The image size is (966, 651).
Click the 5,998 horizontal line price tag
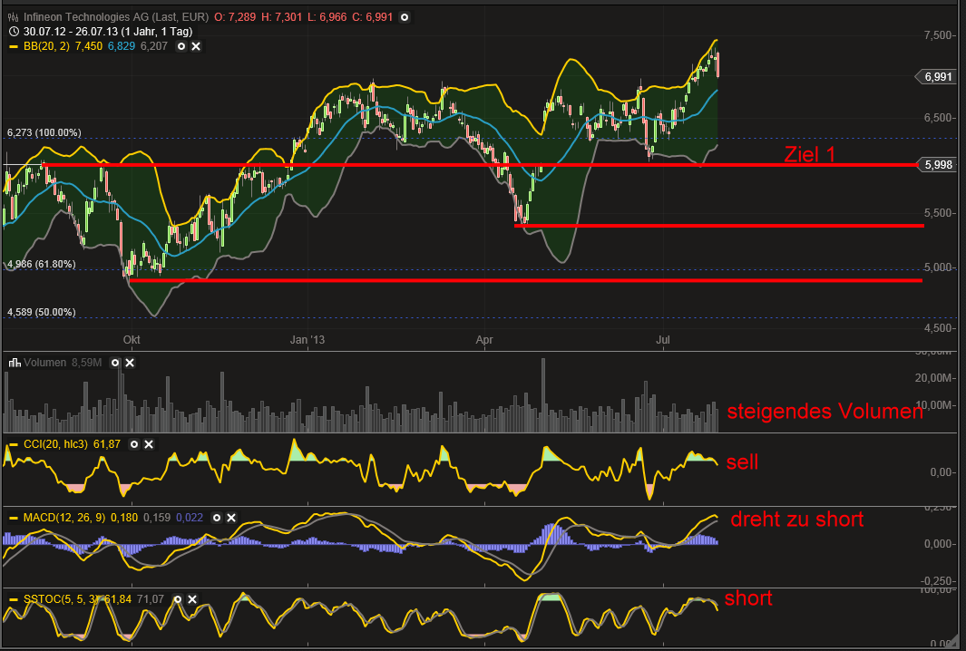pos(938,164)
